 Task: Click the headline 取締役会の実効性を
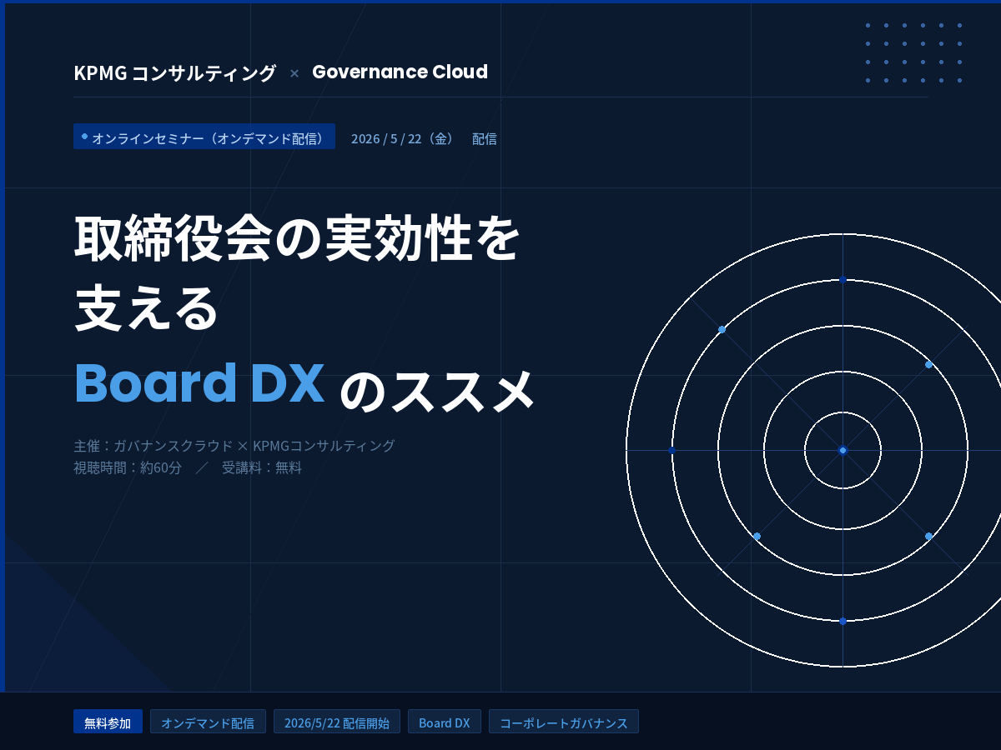pos(297,237)
